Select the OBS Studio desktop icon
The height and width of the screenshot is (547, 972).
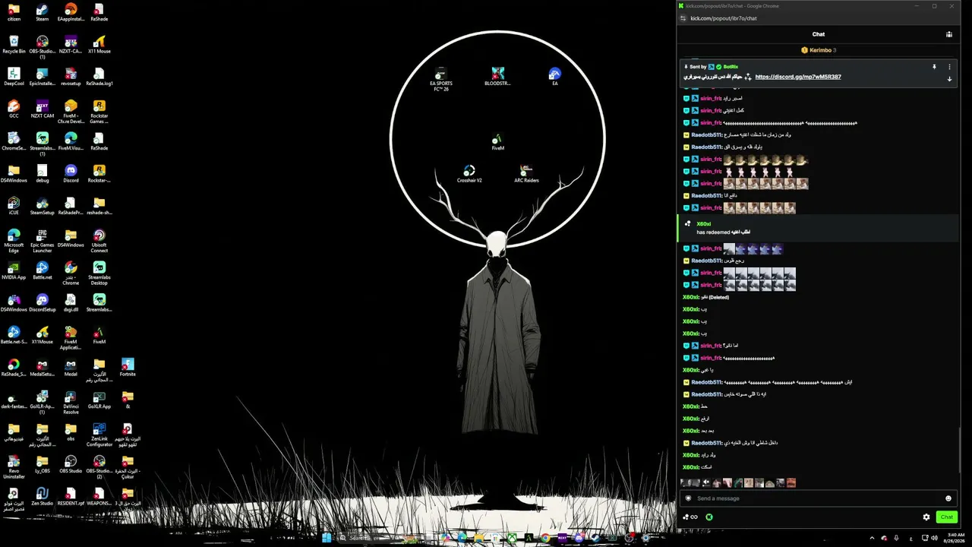71,465
